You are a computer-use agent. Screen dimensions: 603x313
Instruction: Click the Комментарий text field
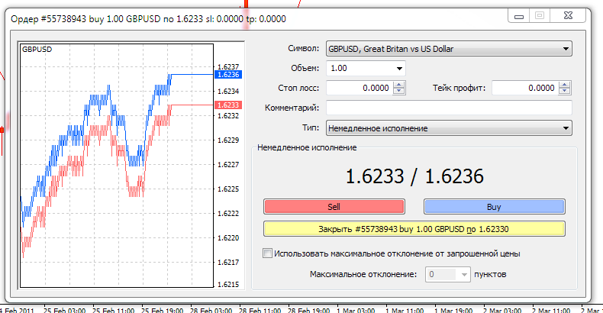[449, 108]
